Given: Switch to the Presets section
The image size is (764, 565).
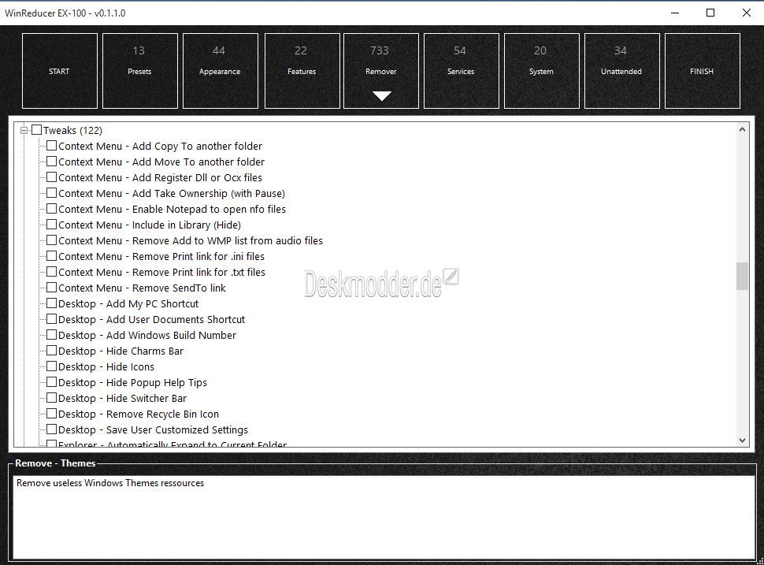Looking at the screenshot, I should pyautogui.click(x=140, y=71).
